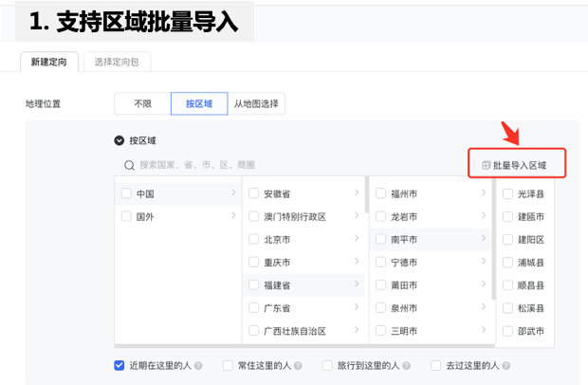This screenshot has height=385, width=588.
Task: Expand 泉州市 chevron arrow
Action: [x=484, y=307]
